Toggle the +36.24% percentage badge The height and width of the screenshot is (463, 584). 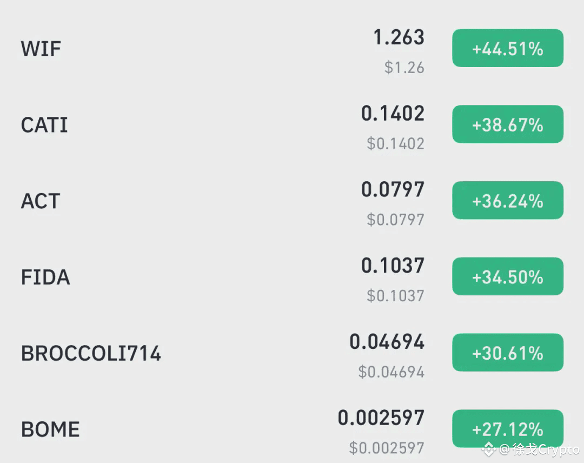click(508, 200)
